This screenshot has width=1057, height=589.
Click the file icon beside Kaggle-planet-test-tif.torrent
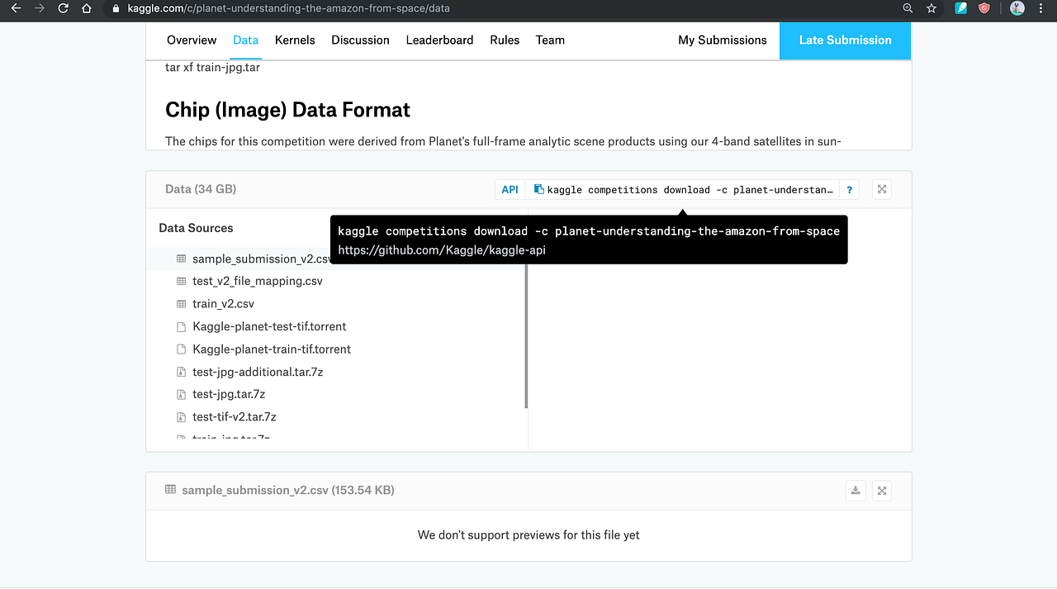[180, 326]
